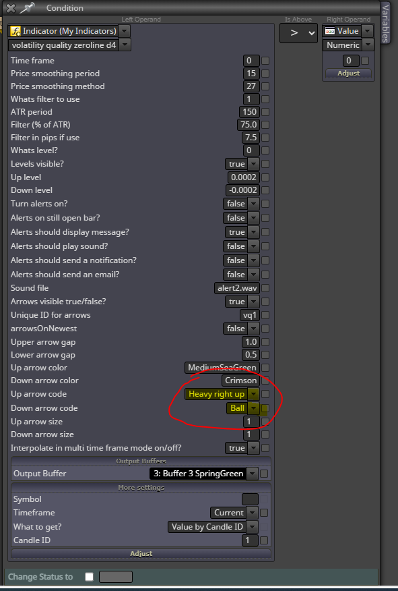Edit the Up arrow size value
This screenshot has height=591, width=398.
point(251,422)
